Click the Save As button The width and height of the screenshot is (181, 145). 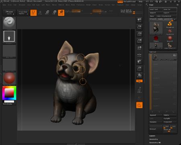point(170,9)
